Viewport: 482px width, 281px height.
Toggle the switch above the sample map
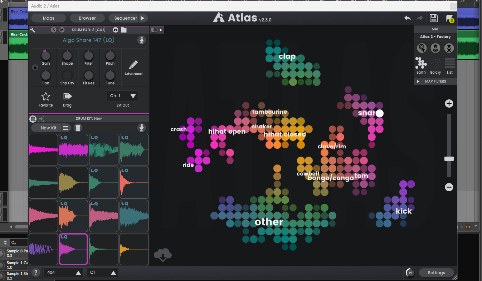click(x=154, y=30)
